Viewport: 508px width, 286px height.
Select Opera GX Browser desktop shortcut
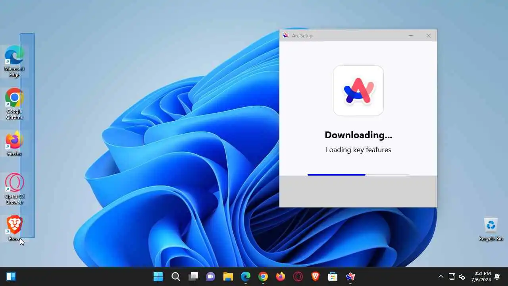tap(14, 189)
